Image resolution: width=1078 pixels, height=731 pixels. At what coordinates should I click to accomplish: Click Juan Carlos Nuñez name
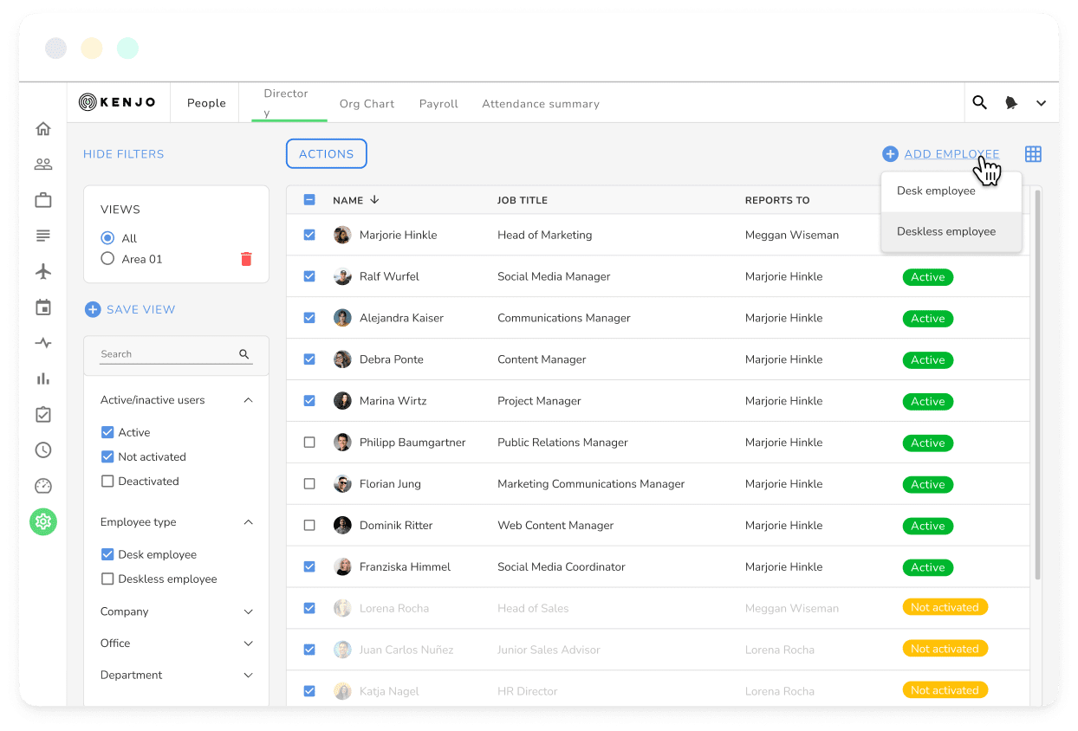pos(406,650)
